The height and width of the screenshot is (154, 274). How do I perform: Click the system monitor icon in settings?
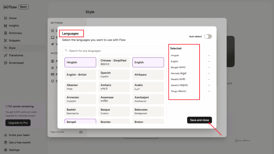(x=53, y=37)
